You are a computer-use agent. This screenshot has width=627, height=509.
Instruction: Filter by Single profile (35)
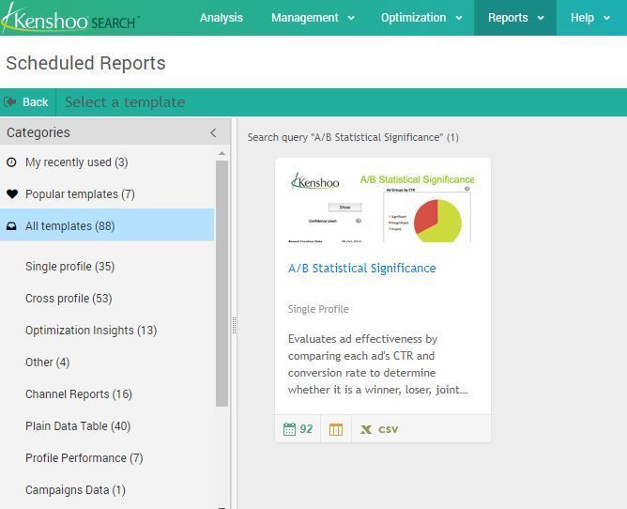(70, 267)
